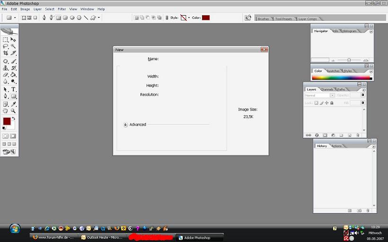
Task: Toggle Lock transparent pixels in Layers panel
Action: coord(316,103)
